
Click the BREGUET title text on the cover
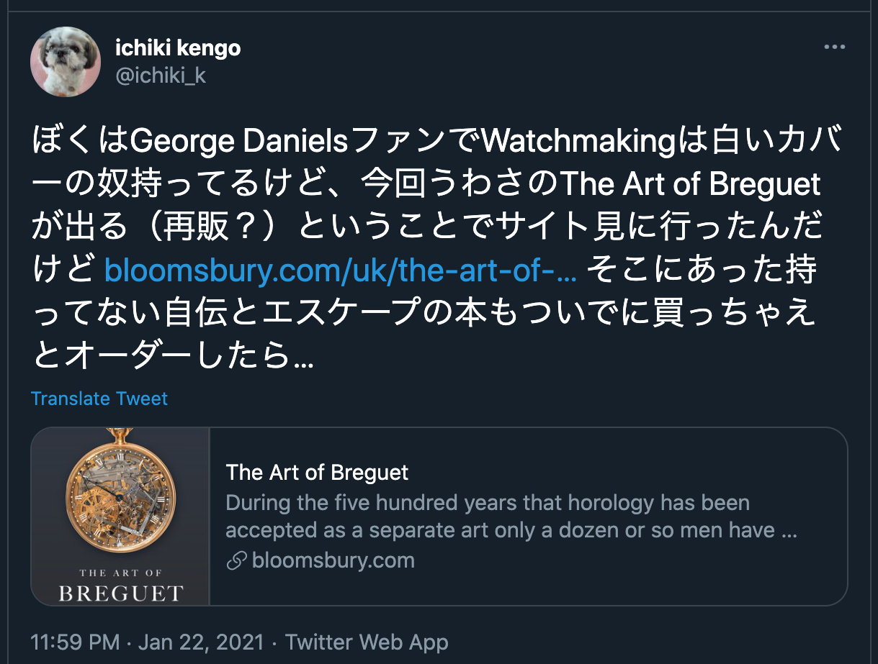click(x=120, y=593)
